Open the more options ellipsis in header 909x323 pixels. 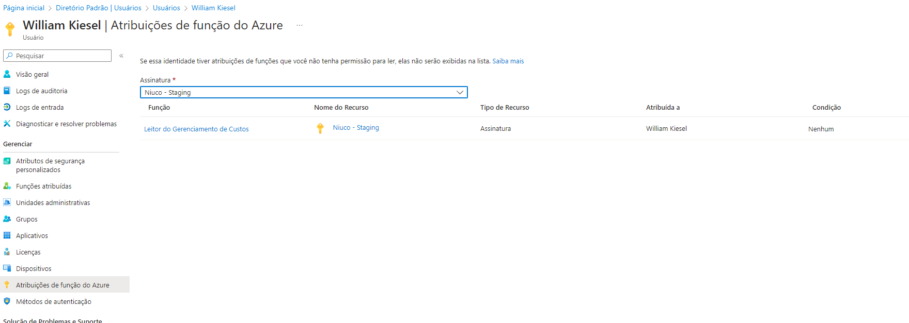point(300,25)
